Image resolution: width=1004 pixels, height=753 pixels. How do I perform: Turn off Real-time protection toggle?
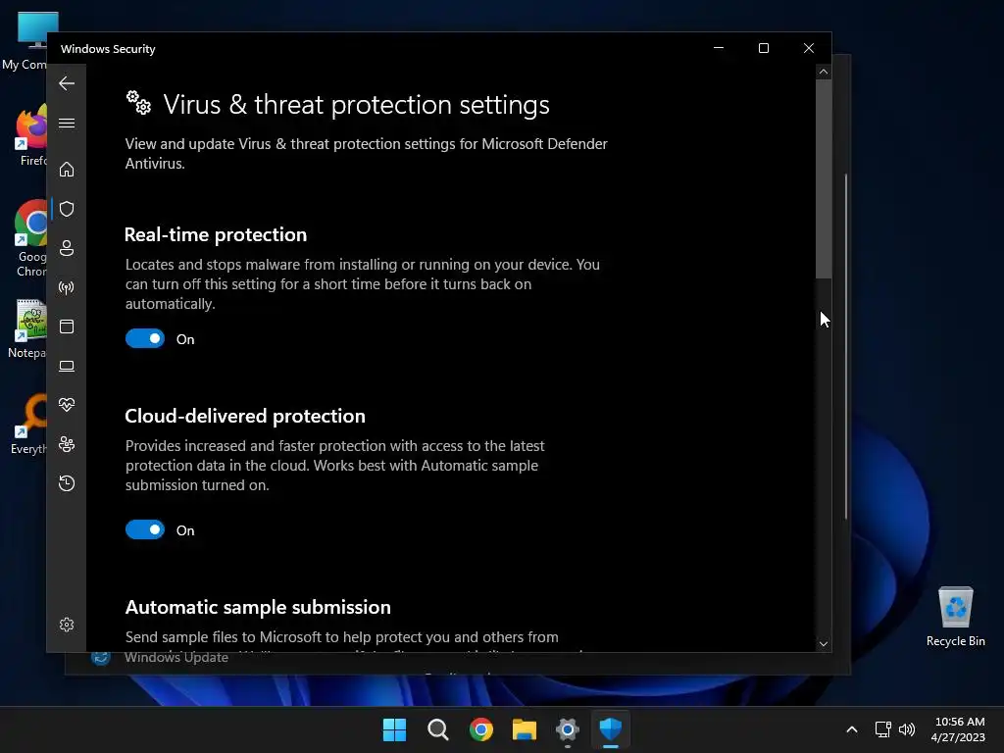point(145,338)
